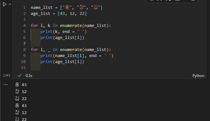The height and width of the screenshot is (121, 210).
Task: Place cursor on the age_list assignment line
Action: click(x=59, y=14)
